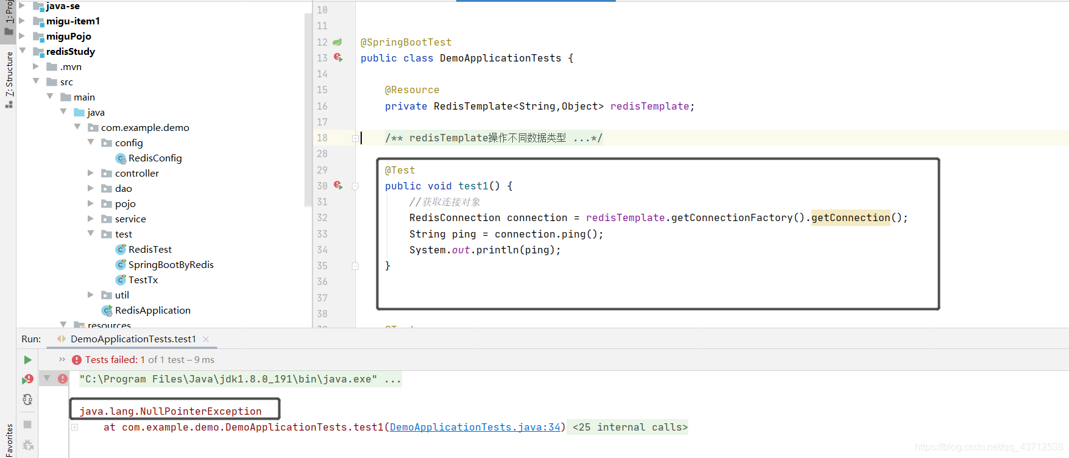Expand the service package
This screenshot has height=458, width=1069.
91,219
